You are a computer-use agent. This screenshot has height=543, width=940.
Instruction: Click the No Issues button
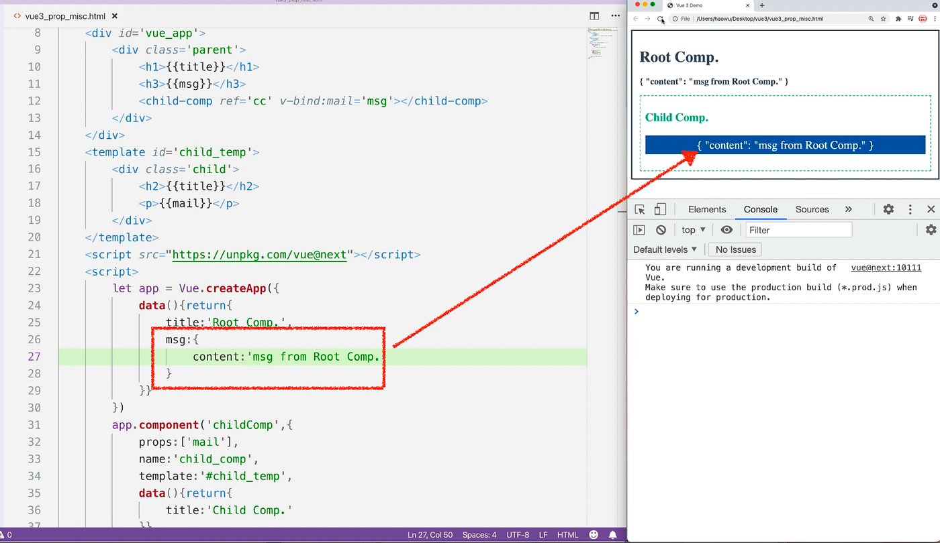coord(735,249)
